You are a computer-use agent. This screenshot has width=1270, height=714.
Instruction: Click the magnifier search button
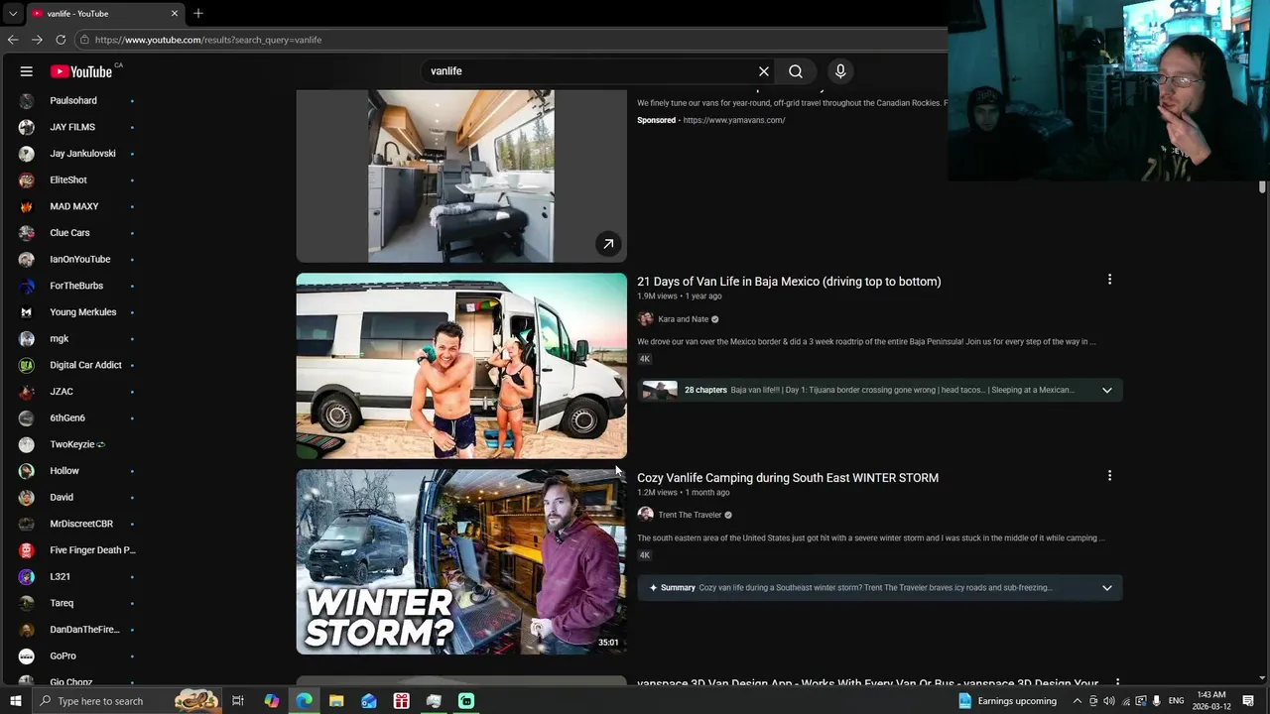pos(796,71)
